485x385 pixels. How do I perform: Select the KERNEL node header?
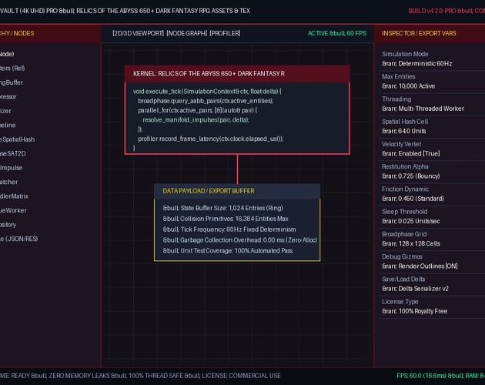[237, 74]
